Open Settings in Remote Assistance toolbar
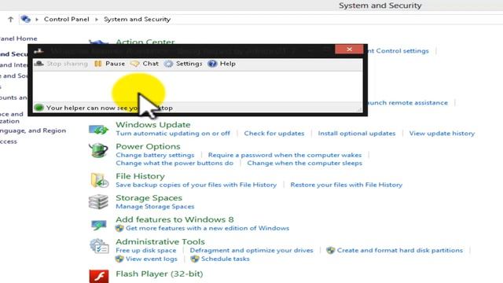 point(189,64)
